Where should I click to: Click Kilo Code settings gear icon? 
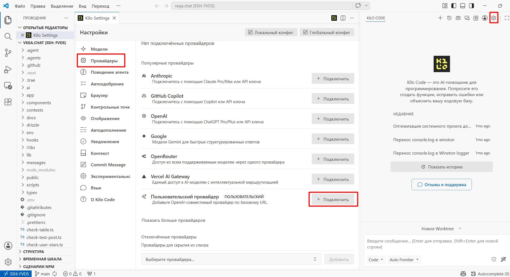point(494,18)
